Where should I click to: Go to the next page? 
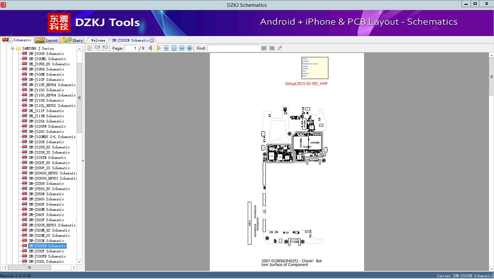159,48
